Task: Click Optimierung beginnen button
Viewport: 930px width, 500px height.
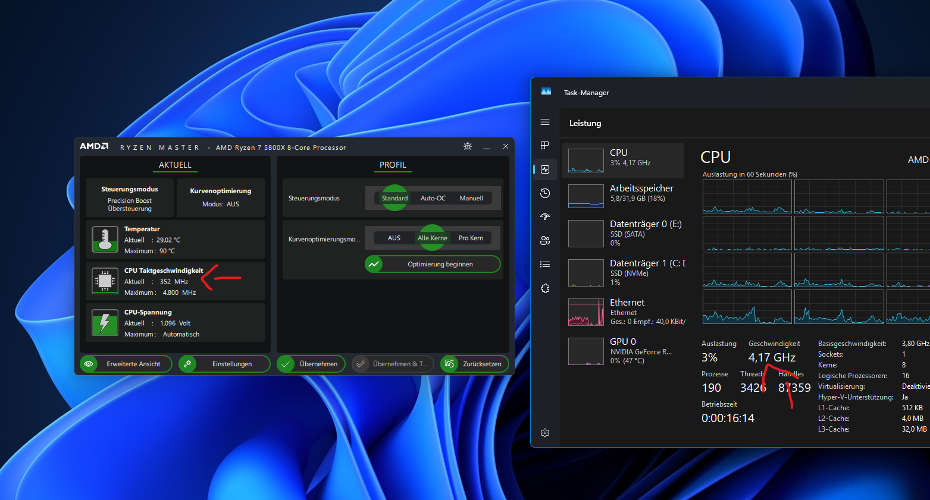Action: tap(433, 264)
